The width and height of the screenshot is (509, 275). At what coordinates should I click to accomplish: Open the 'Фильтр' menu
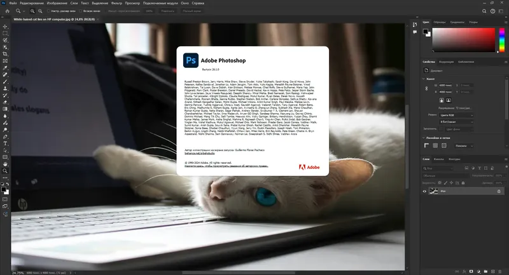click(x=116, y=3)
